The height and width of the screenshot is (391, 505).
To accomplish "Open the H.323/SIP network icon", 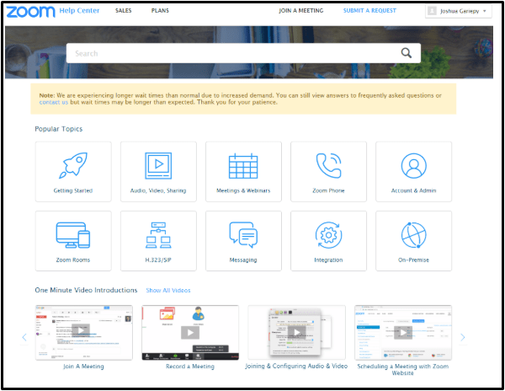I will [158, 235].
